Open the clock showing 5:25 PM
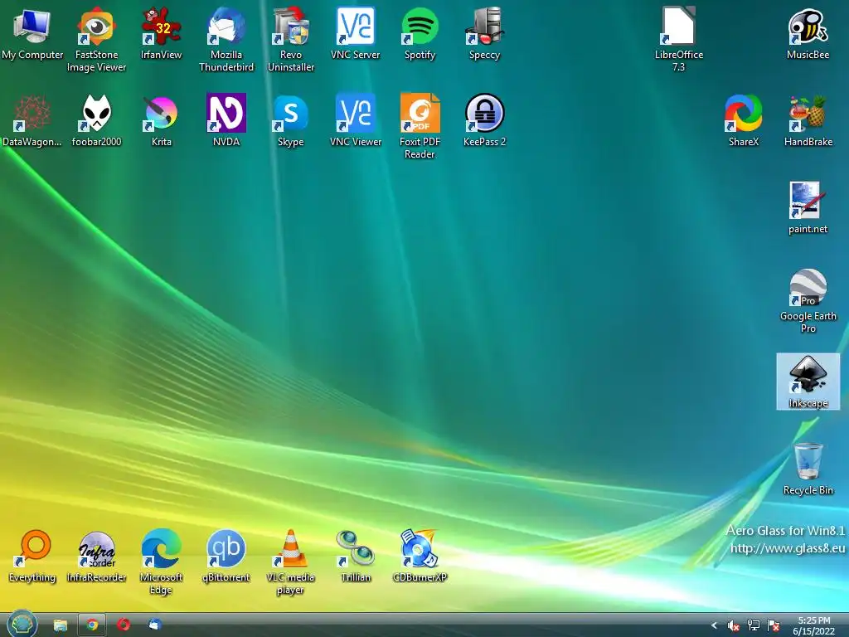Image resolution: width=849 pixels, height=637 pixels. coord(814,625)
